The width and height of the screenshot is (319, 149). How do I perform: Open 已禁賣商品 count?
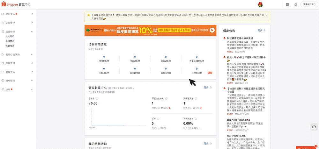(135, 69)
